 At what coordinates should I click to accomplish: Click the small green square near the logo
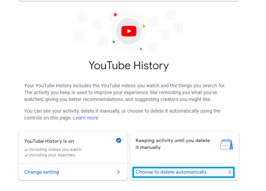[x=114, y=42]
